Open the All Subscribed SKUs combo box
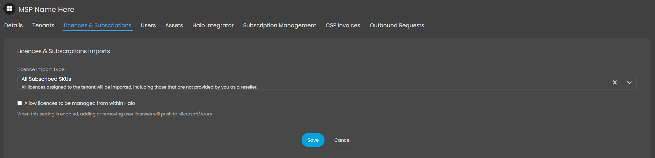Screen dimensions: 655x158 [327, 83]
